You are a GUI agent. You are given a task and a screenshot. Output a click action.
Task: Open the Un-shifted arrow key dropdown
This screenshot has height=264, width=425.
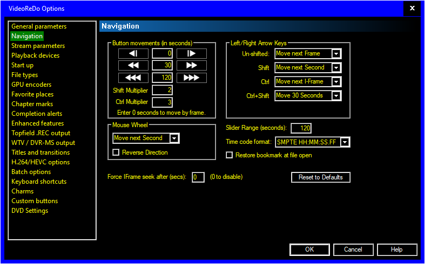[336, 54]
